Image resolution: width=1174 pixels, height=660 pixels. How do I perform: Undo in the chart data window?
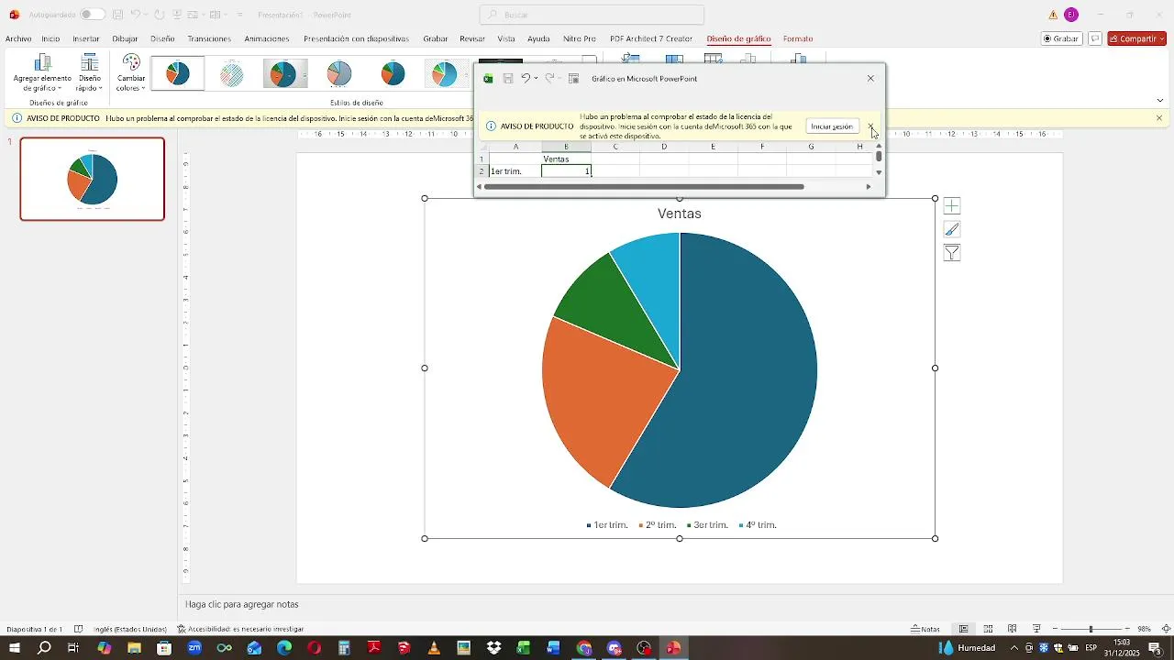coord(526,79)
